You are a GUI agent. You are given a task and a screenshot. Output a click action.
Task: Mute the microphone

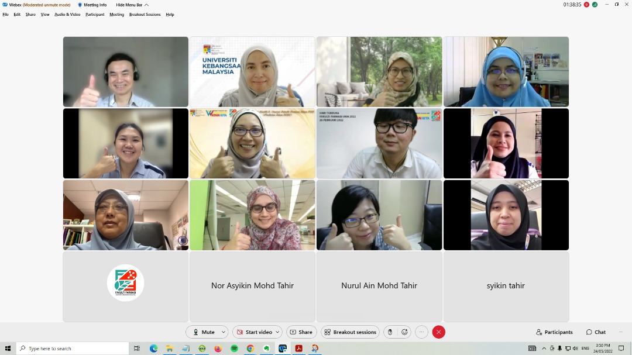click(202, 332)
